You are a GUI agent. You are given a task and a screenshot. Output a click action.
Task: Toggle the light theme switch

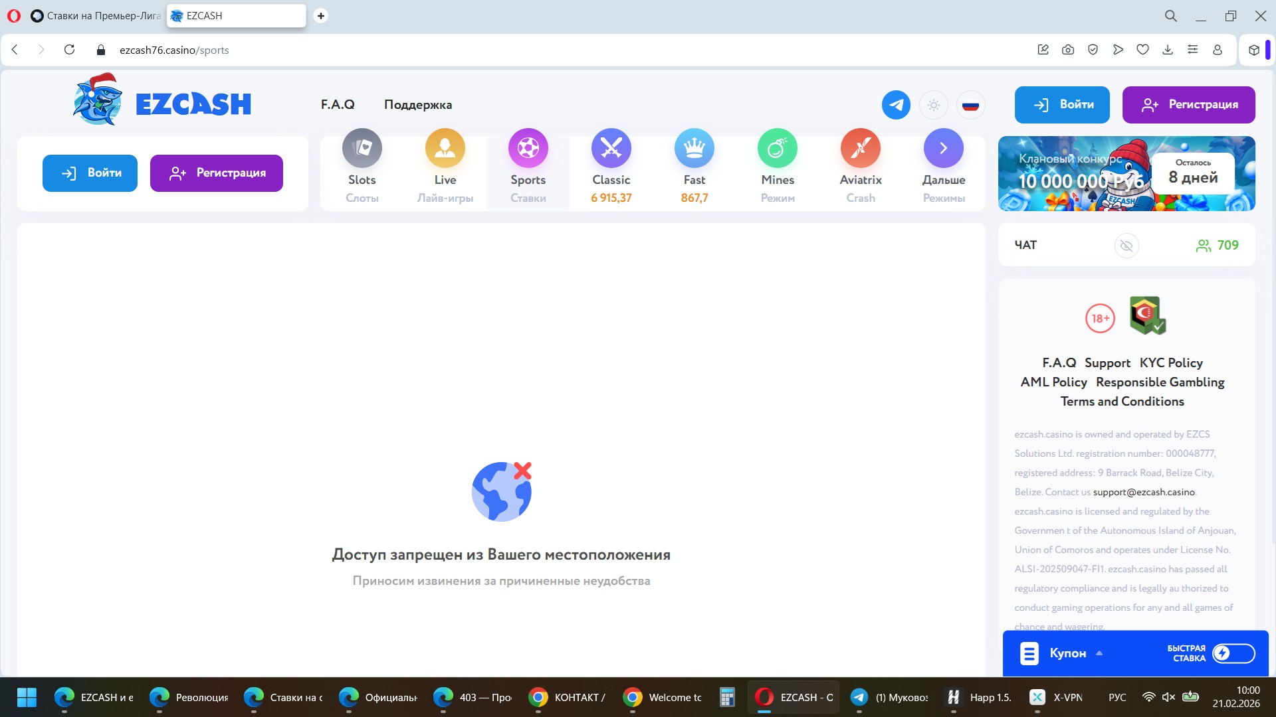tap(933, 105)
